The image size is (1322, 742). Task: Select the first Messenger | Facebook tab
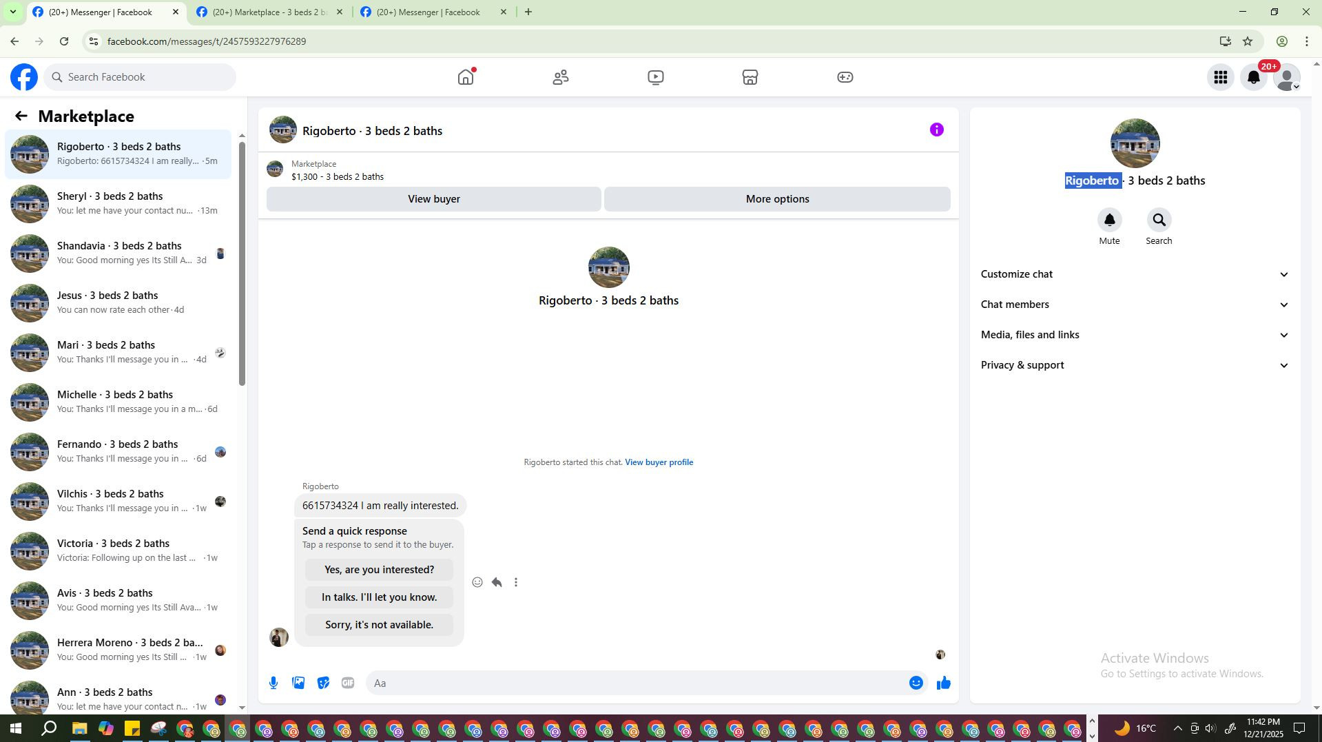click(105, 12)
